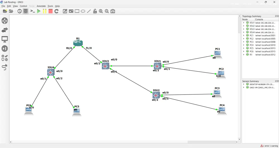
Task: Browse security devices in sidebar
Action: click(5, 48)
